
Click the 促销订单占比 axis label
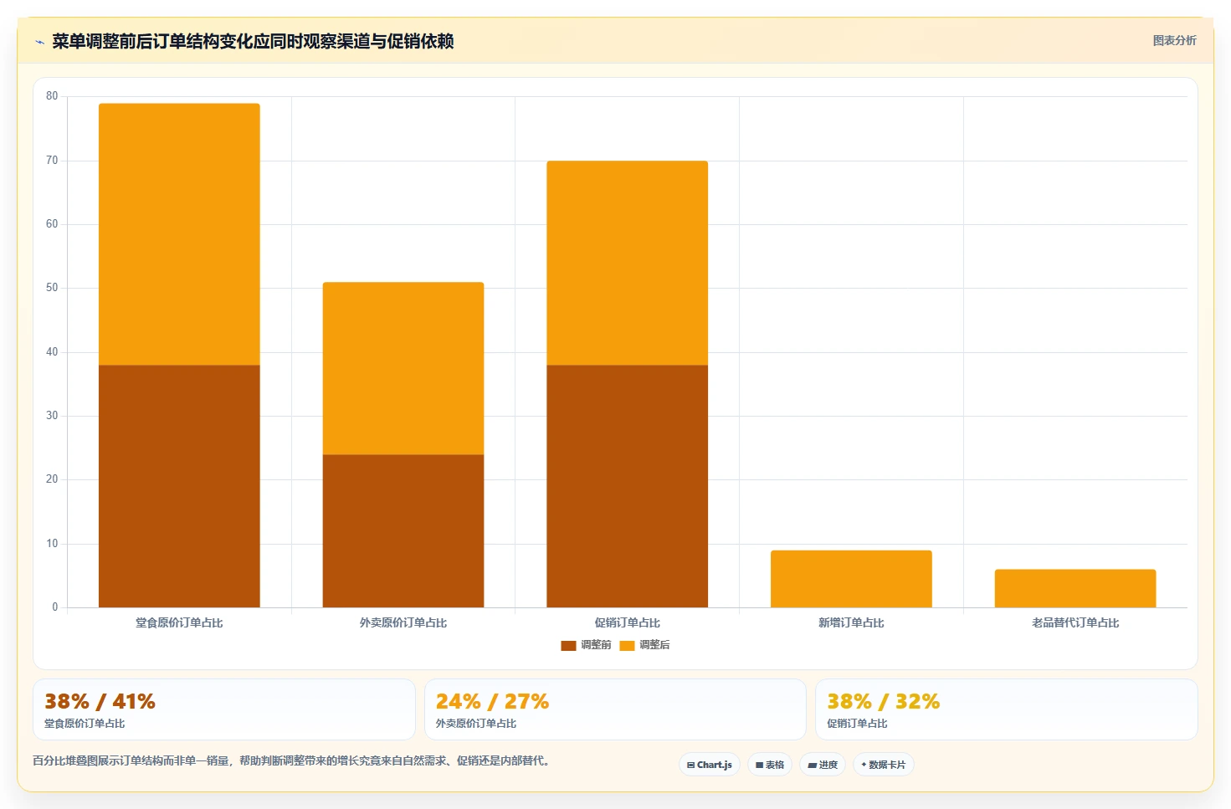[x=628, y=622]
